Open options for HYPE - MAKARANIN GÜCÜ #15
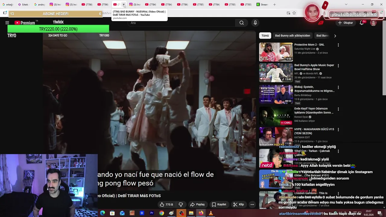The width and height of the screenshot is (386, 217). (338, 129)
